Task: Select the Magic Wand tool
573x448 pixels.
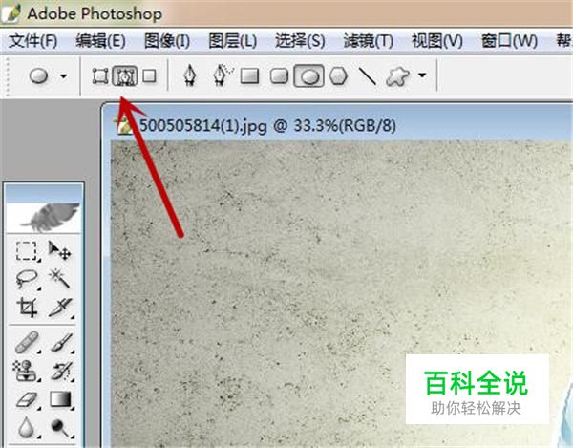Action: point(59,278)
